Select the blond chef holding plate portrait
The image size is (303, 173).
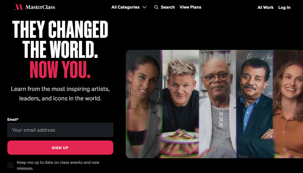(181, 104)
